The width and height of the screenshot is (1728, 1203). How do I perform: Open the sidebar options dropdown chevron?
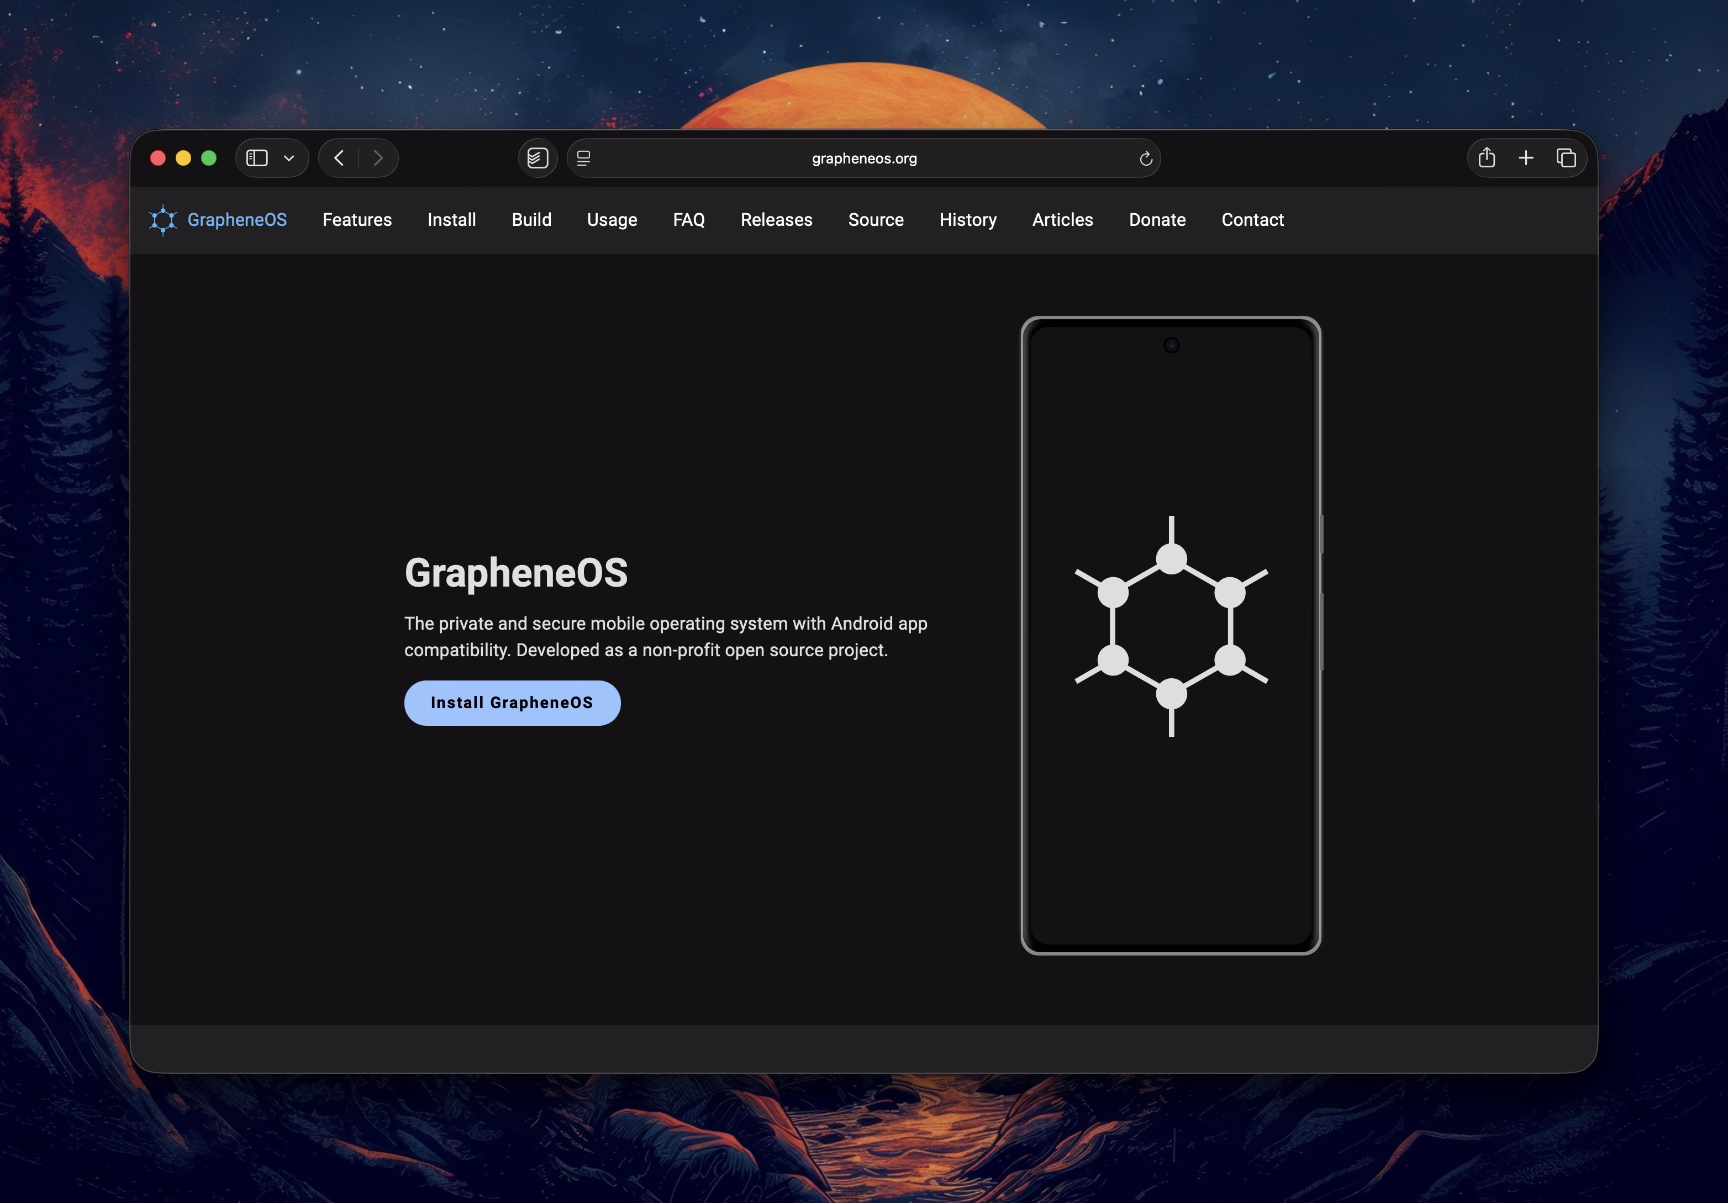(289, 158)
